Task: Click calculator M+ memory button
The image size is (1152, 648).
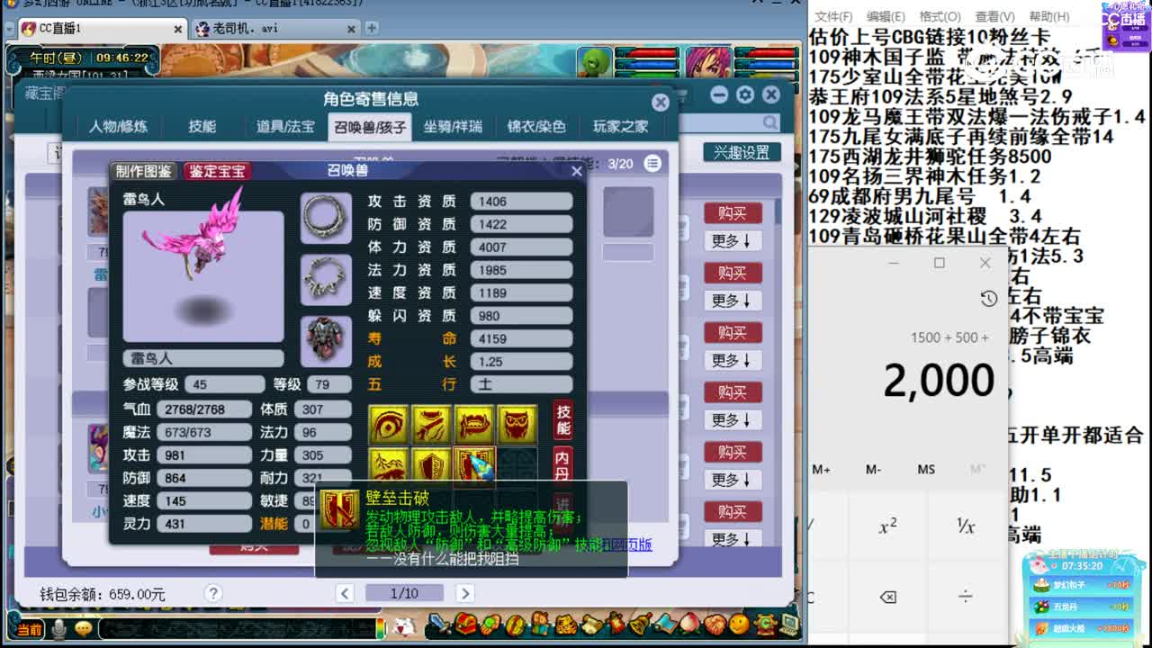Action: [821, 469]
